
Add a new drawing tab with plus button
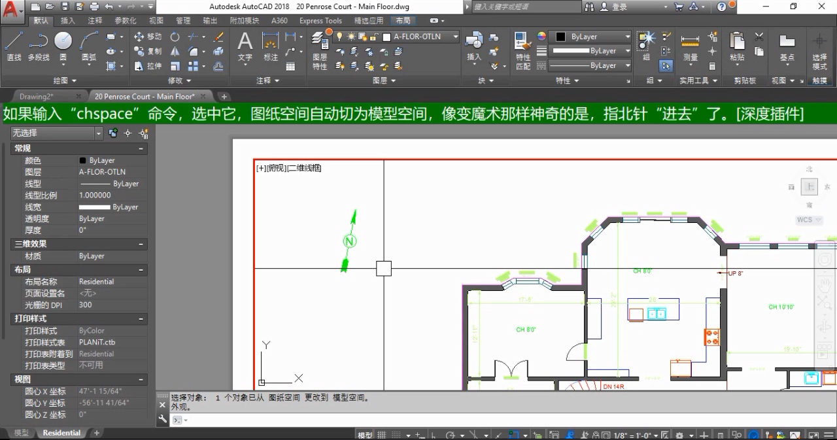coord(224,96)
